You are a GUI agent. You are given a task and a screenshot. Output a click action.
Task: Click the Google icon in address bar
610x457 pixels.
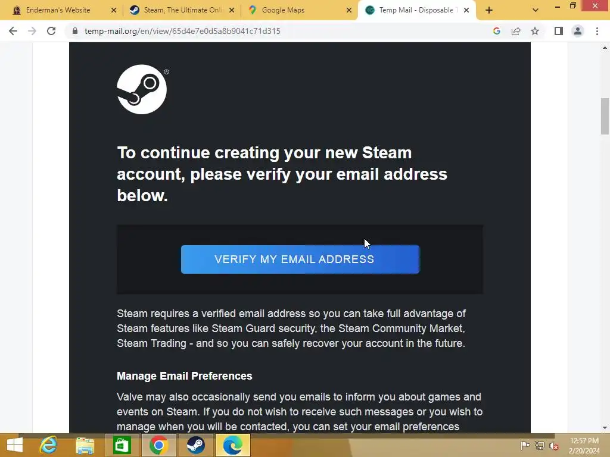pos(496,31)
